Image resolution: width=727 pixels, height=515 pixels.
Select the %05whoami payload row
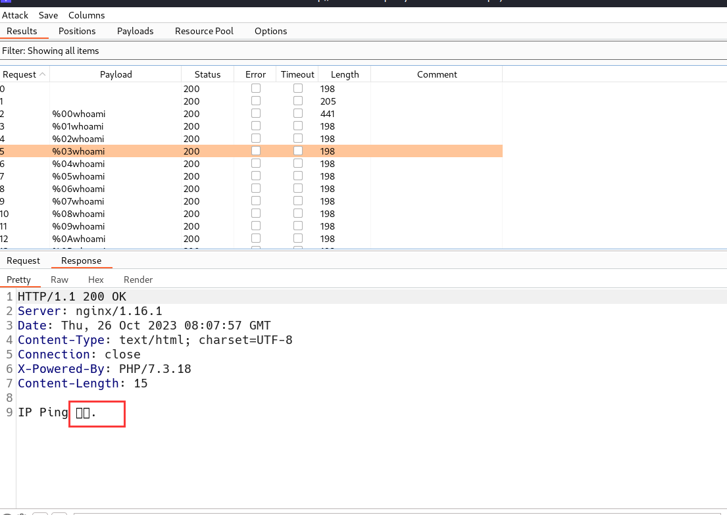[251, 176]
